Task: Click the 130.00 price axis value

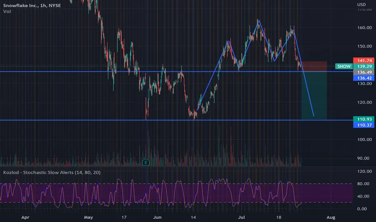Action: point(364,84)
